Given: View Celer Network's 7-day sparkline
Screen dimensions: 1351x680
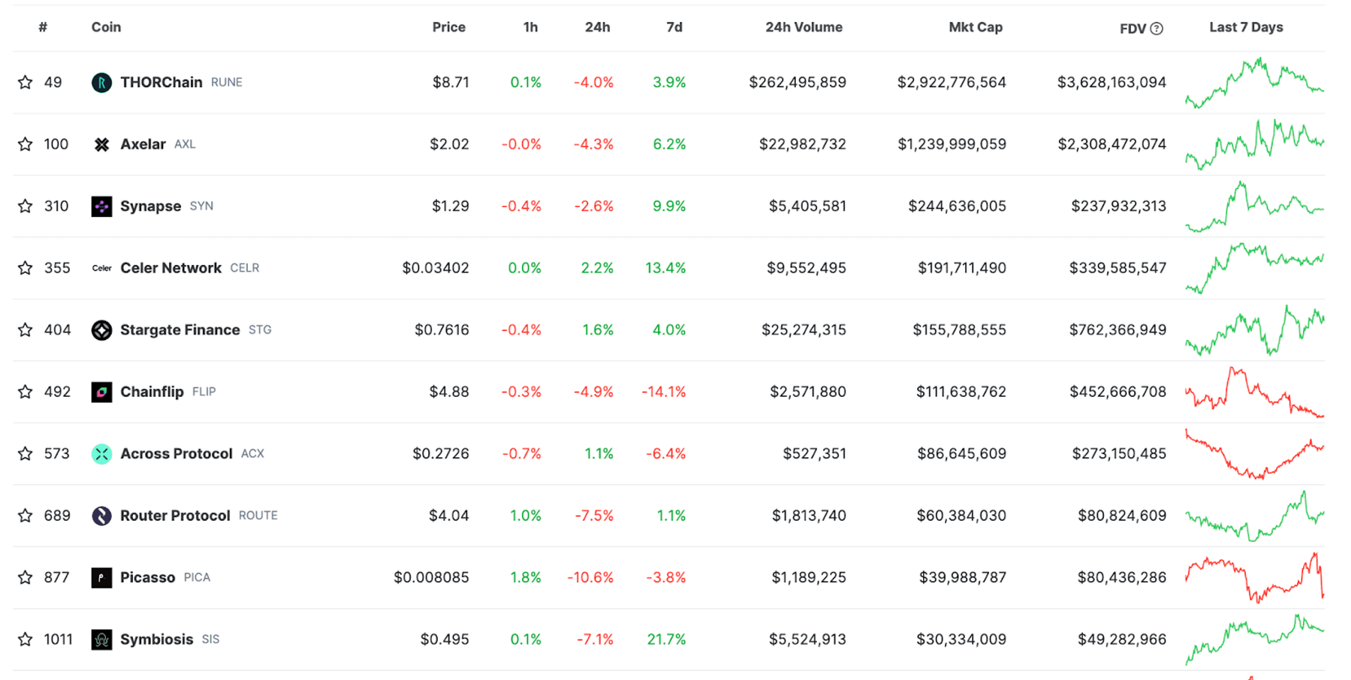Looking at the screenshot, I should [1254, 268].
